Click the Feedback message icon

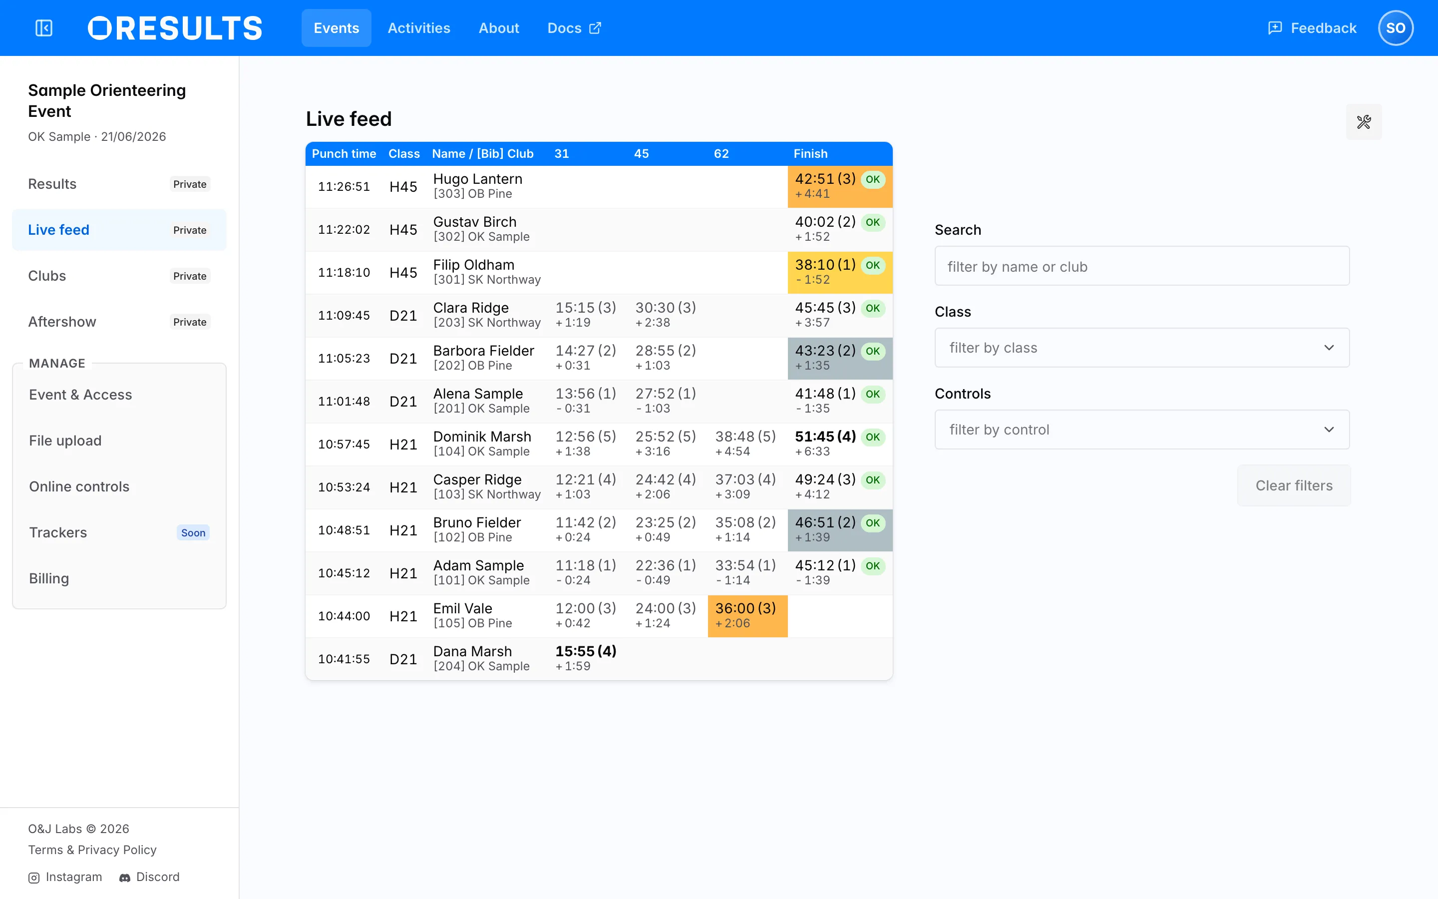(x=1275, y=28)
